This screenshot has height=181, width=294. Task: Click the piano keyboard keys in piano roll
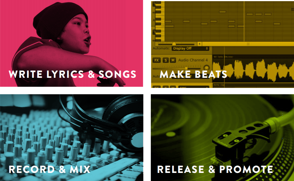(x=158, y=22)
